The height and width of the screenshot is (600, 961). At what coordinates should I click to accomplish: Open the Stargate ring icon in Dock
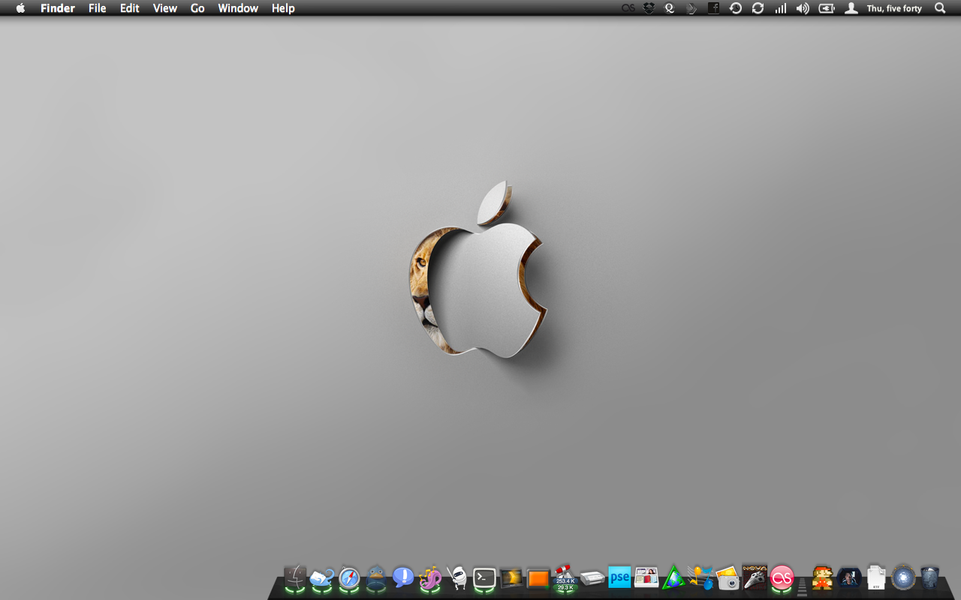pyautogui.click(x=903, y=578)
